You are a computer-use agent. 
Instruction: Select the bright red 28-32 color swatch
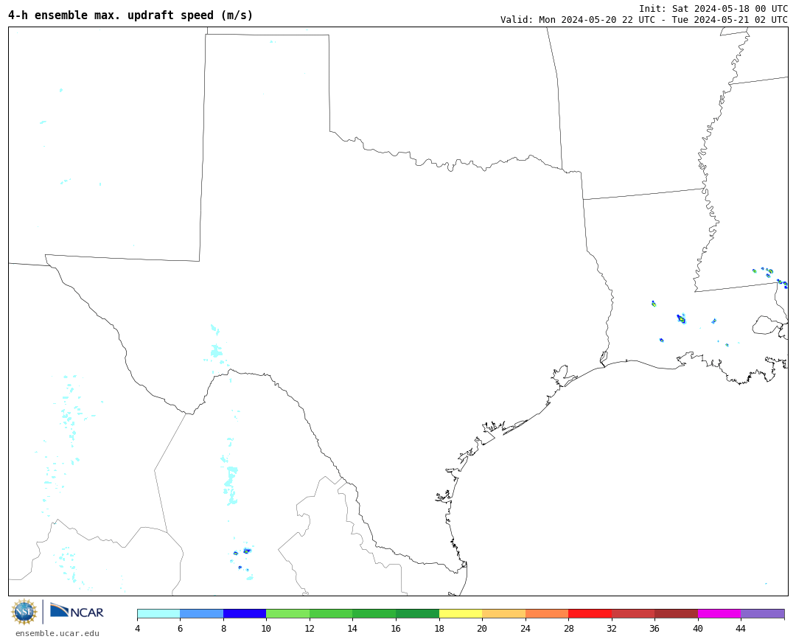tap(590, 613)
